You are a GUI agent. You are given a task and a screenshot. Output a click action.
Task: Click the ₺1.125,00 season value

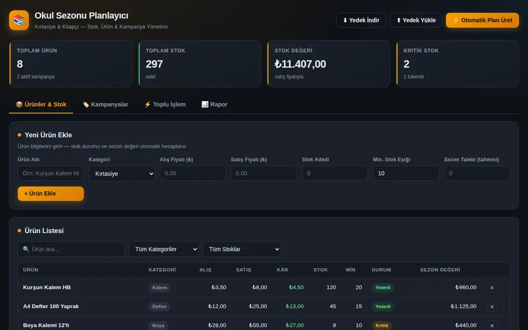point(464,306)
